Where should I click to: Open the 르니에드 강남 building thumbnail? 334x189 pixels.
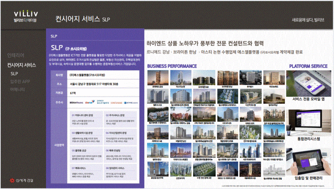[158, 78]
